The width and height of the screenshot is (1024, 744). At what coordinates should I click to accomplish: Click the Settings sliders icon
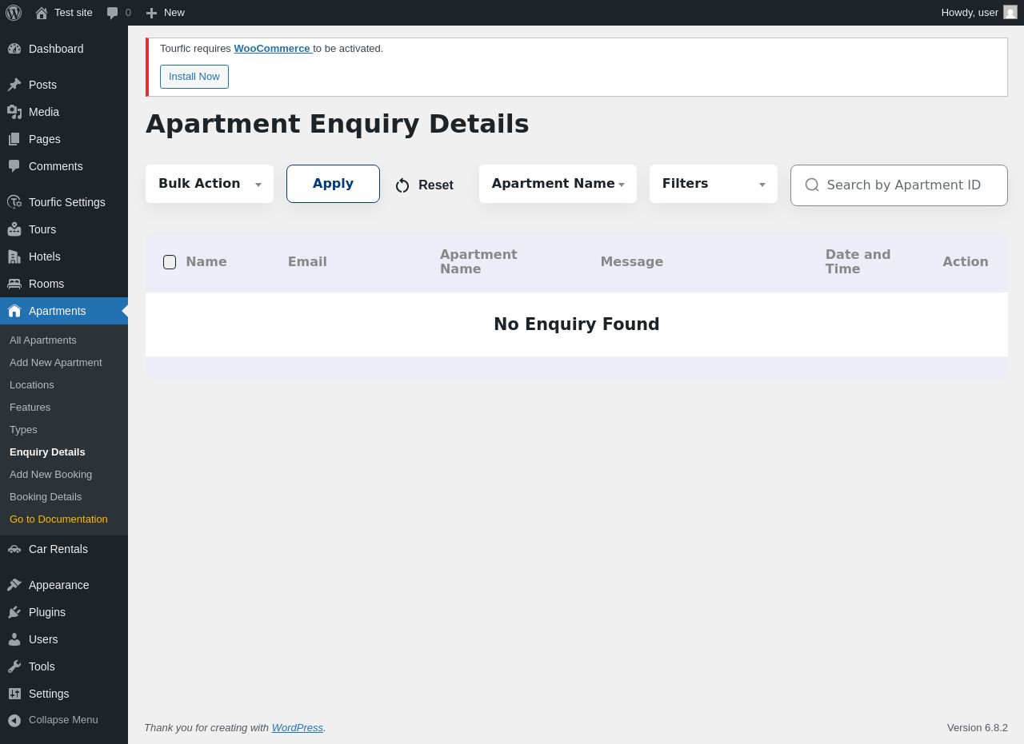(14, 694)
